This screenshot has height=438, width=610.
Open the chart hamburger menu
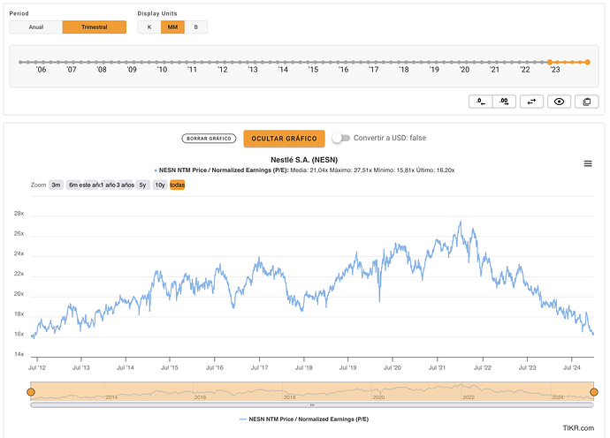(x=588, y=163)
